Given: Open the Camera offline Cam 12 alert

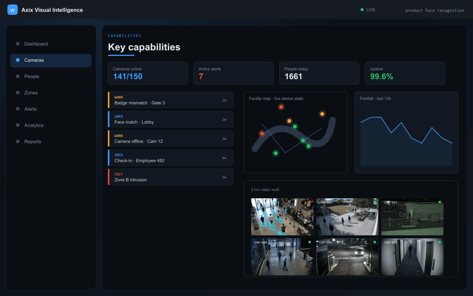Looking at the screenshot, I should 171,138.
